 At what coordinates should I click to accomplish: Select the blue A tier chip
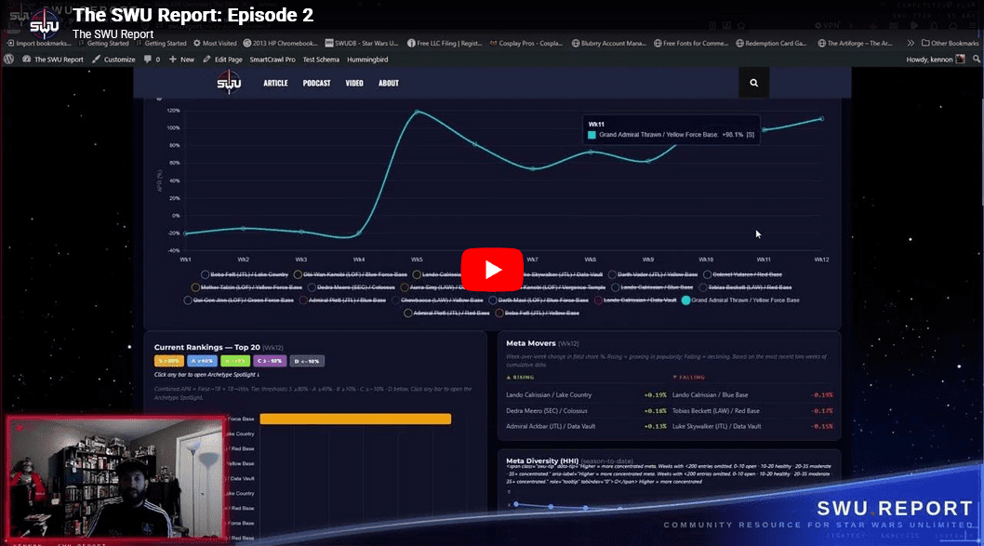click(202, 361)
